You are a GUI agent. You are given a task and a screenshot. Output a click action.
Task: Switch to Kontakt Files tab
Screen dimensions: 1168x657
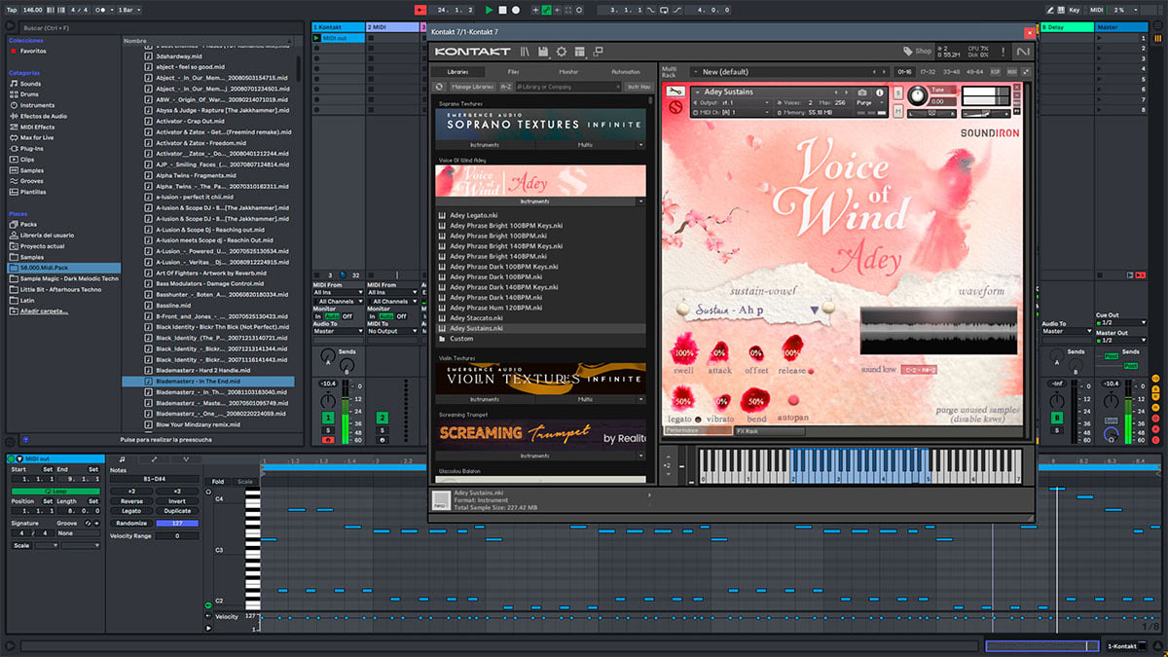click(513, 72)
